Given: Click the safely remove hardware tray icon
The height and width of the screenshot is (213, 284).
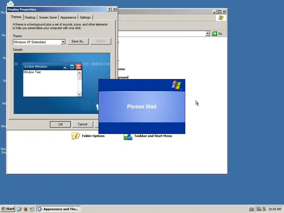Looking at the screenshot, I should coord(264,209).
